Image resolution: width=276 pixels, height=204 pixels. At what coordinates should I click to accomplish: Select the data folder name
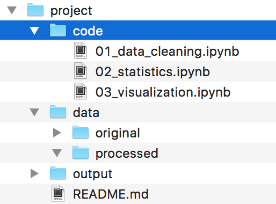point(86,113)
